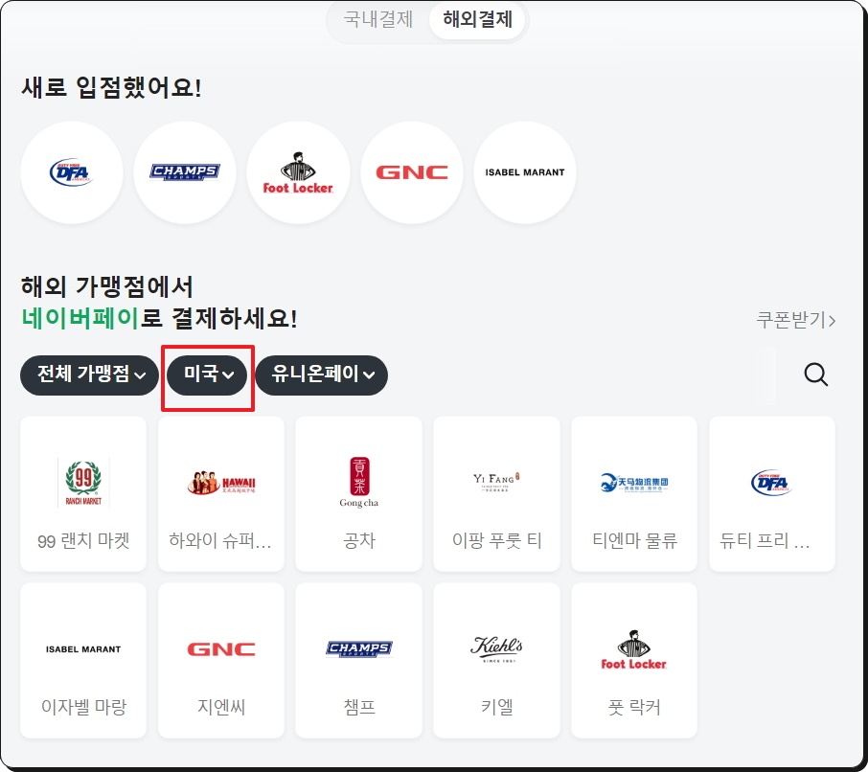
Task: Select the 하와이 슈퍼 merchant card
Action: click(221, 493)
